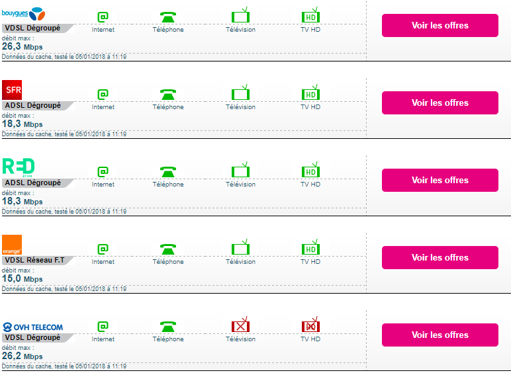This screenshot has width=511, height=373.
Task: Click the Internet icon in Orange row
Action: coord(103,249)
